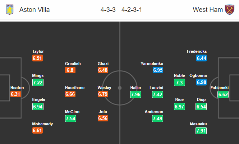The width and height of the screenshot is (239, 144).
Task: Click Ogbonna's blue 6.98 rating badge
Action: (201, 82)
